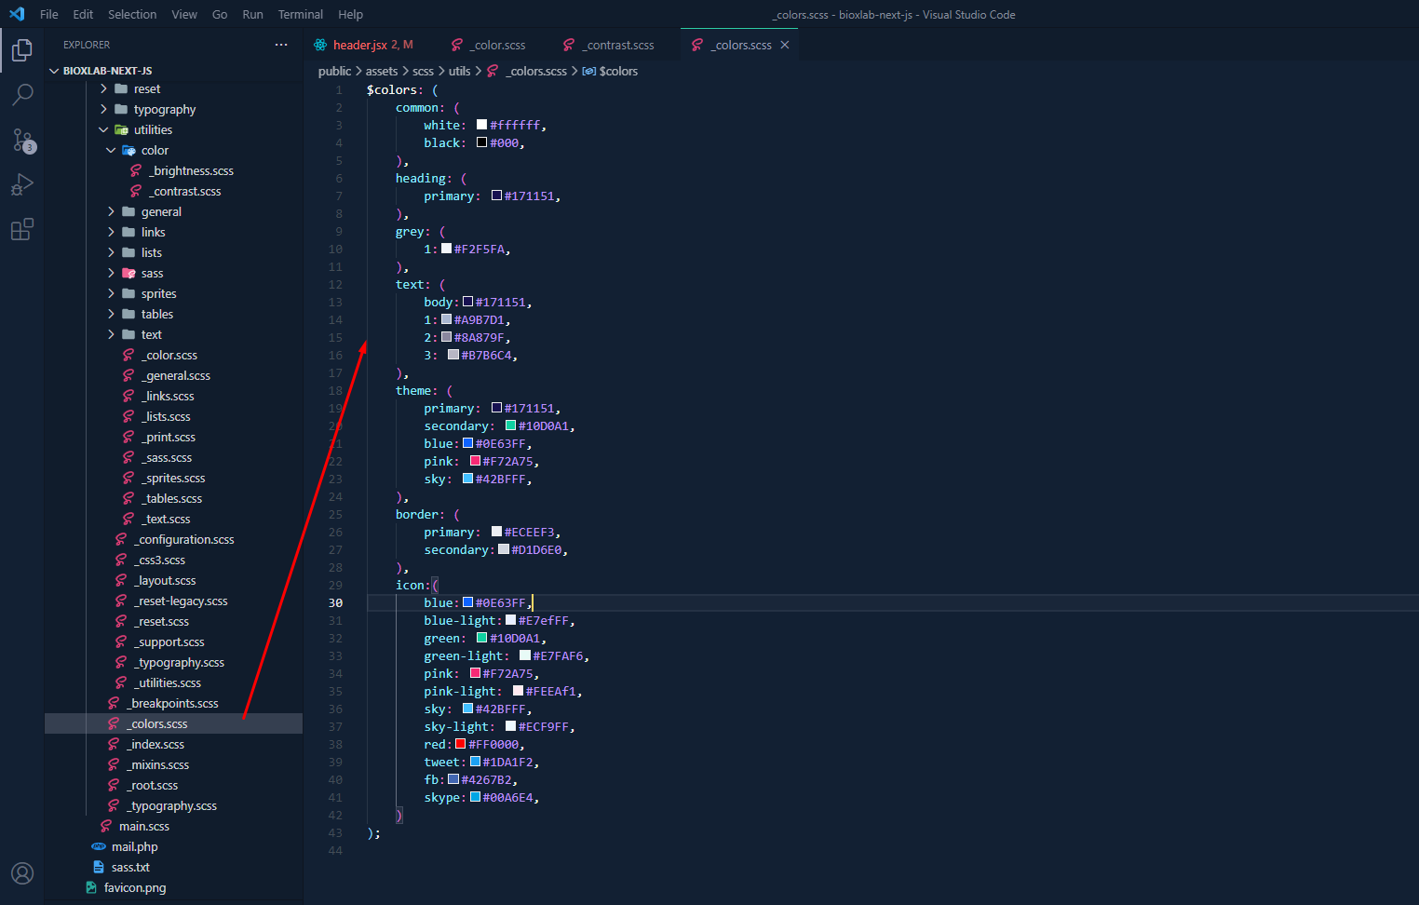Image resolution: width=1419 pixels, height=905 pixels.
Task: Open Source Control view icon
Action: click(22, 141)
